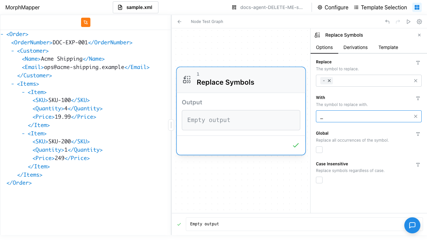The width and height of the screenshot is (427, 240).
Task: Clear the Replace field contents
Action: (x=416, y=81)
